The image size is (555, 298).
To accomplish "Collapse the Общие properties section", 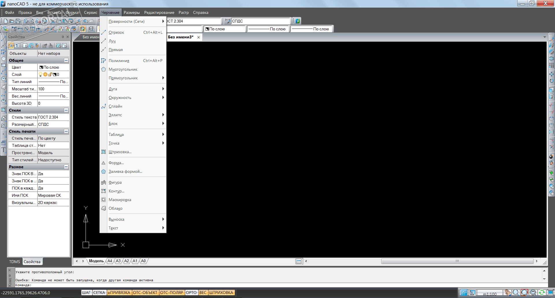I will [66, 60].
